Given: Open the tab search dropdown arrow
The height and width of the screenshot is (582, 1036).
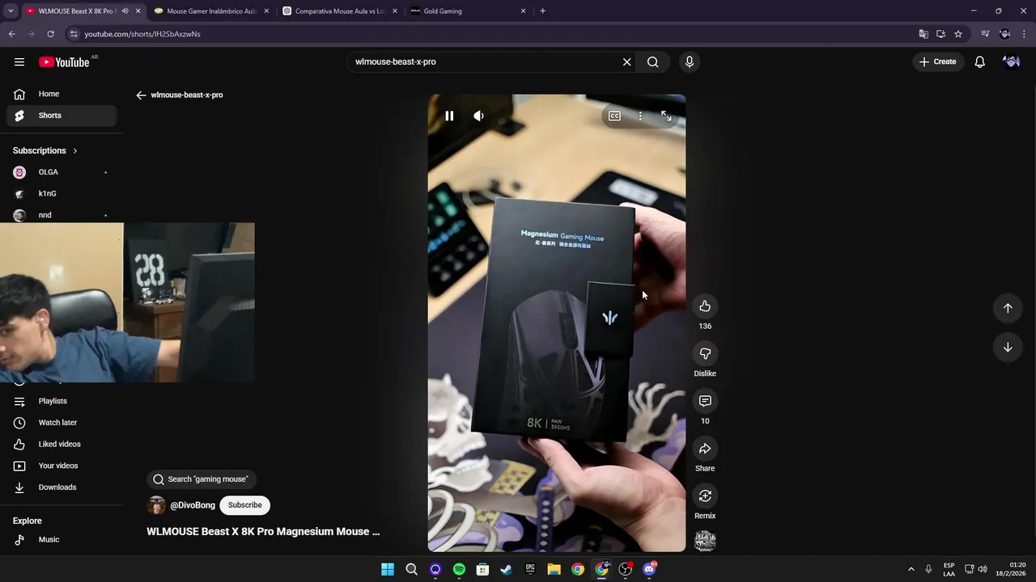Looking at the screenshot, I should (x=11, y=11).
